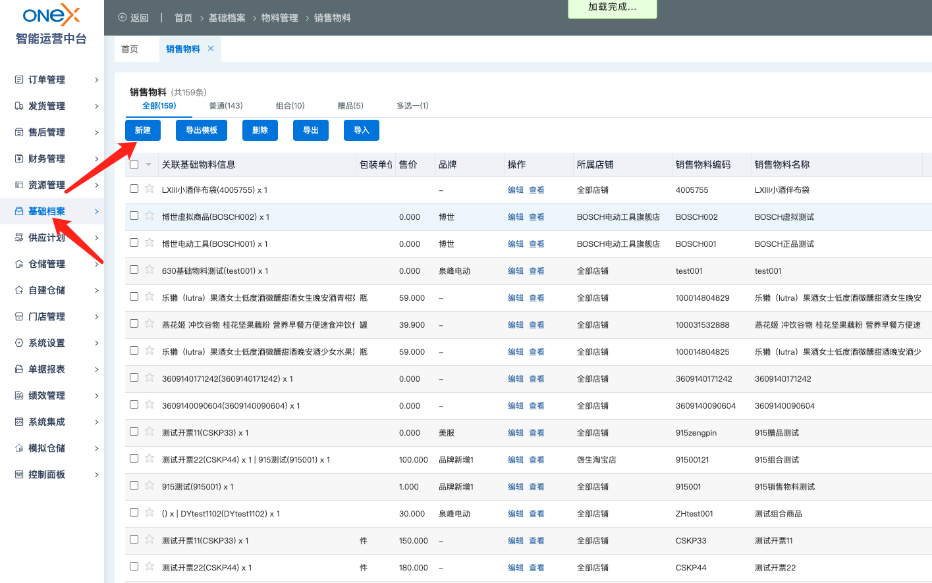This screenshot has height=583, width=932.
Task: Check the LXIII小酒伴布袋 row checkbox
Action: point(134,189)
